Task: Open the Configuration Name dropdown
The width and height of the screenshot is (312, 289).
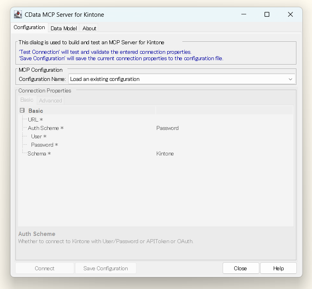Action: 182,79
